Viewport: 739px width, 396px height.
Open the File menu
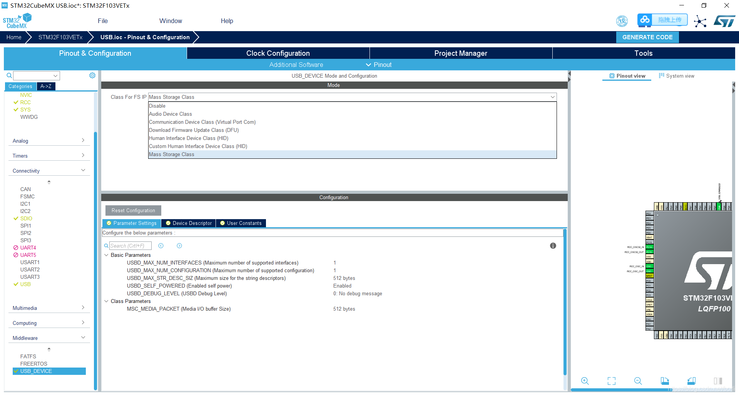tap(103, 21)
